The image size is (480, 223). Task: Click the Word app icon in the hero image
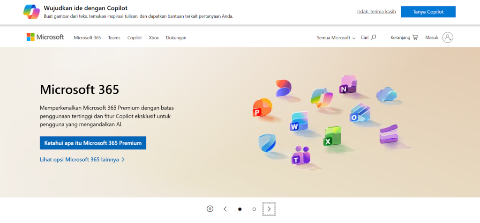pos(299,121)
